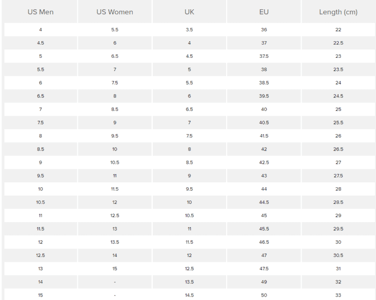This screenshot has height=300, width=376.
Task: Click the UK column header
Action: point(189,12)
